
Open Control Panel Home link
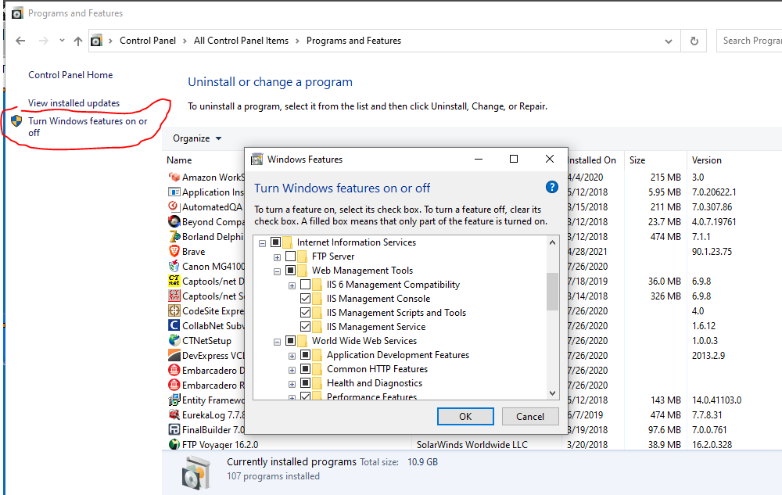tap(70, 75)
